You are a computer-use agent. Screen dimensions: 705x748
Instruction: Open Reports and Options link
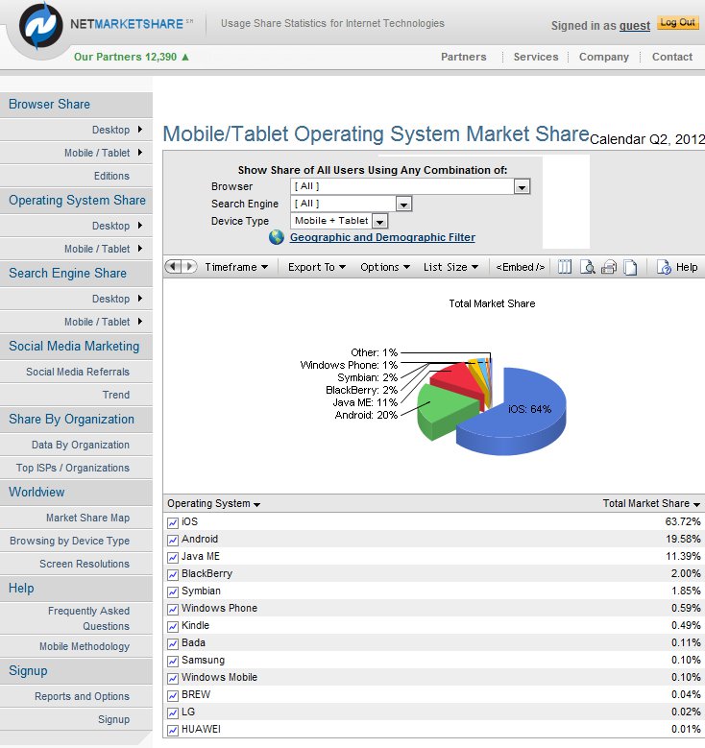point(82,696)
